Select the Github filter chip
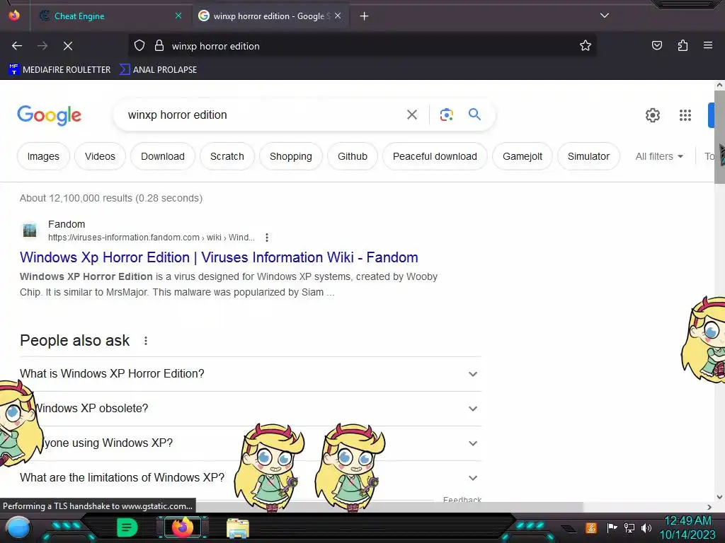This screenshot has width=725, height=543. pyautogui.click(x=353, y=156)
